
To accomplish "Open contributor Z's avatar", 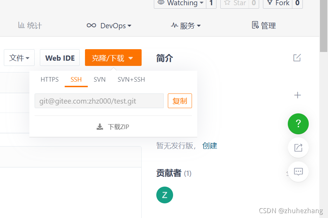I will (165, 195).
